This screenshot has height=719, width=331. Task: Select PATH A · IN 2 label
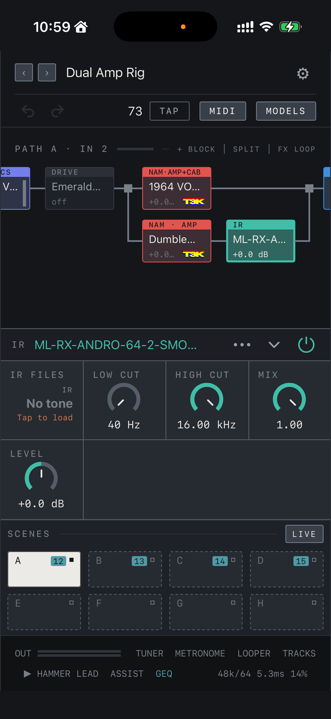click(61, 149)
